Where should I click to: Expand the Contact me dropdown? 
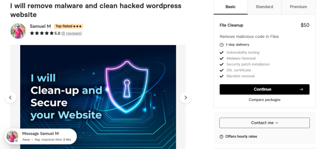[x=264, y=123]
